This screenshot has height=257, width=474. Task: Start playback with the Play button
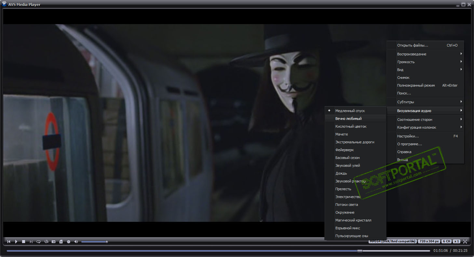[x=16, y=241]
